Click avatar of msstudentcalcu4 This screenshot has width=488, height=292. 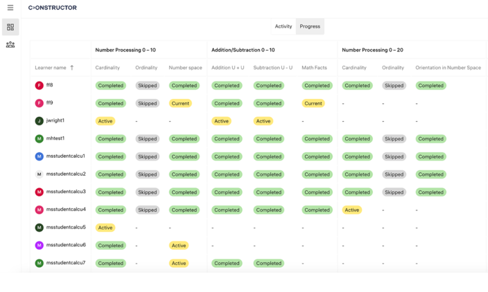click(39, 210)
